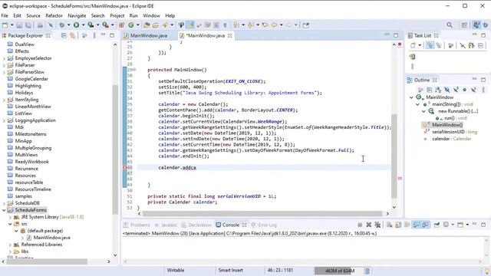
Task: Select ResourceTimeline project in tree
Action: coord(33,189)
